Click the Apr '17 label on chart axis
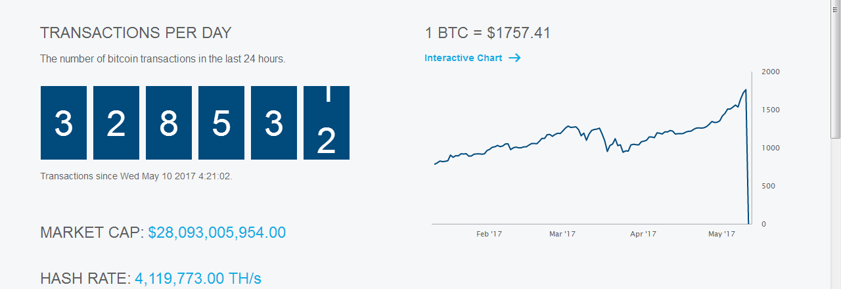841x289 pixels. 643,234
